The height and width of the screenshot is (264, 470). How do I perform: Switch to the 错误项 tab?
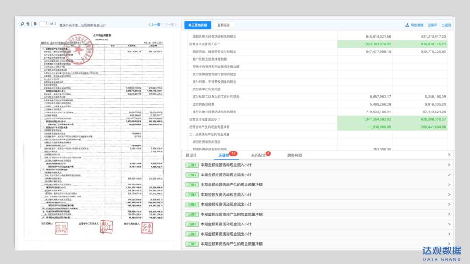tap(192, 155)
